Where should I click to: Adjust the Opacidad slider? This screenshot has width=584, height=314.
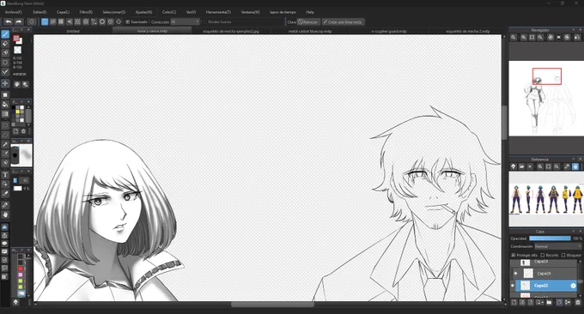(550, 239)
